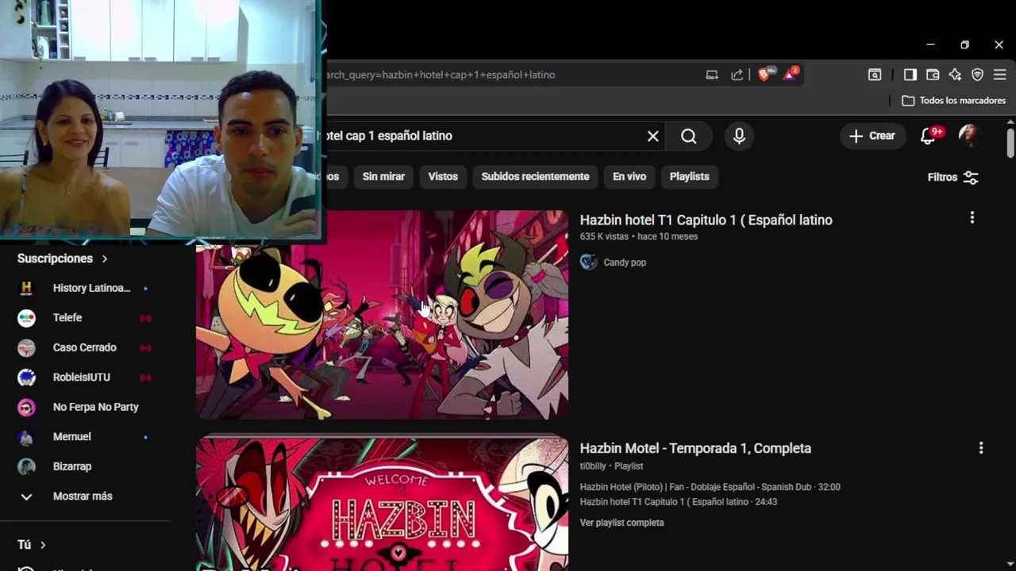
Task: Open the Brave Wallet icon
Action: (x=933, y=75)
